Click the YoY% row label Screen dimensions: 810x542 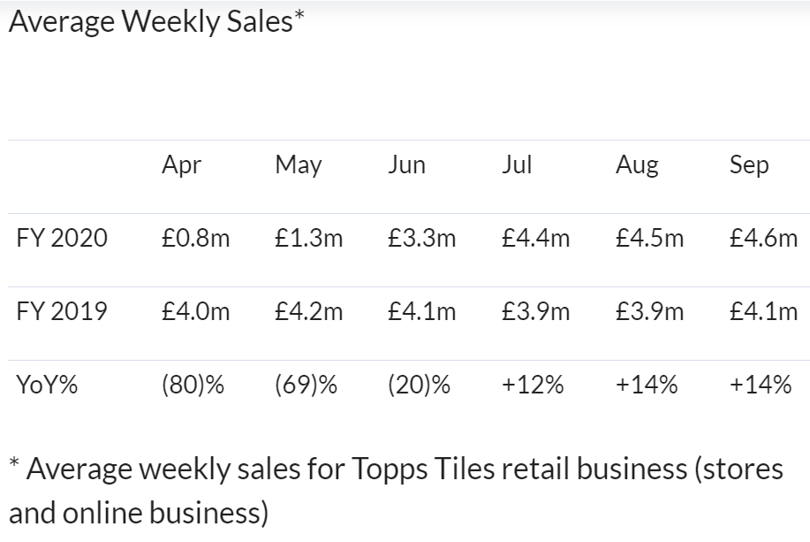pyautogui.click(x=47, y=386)
